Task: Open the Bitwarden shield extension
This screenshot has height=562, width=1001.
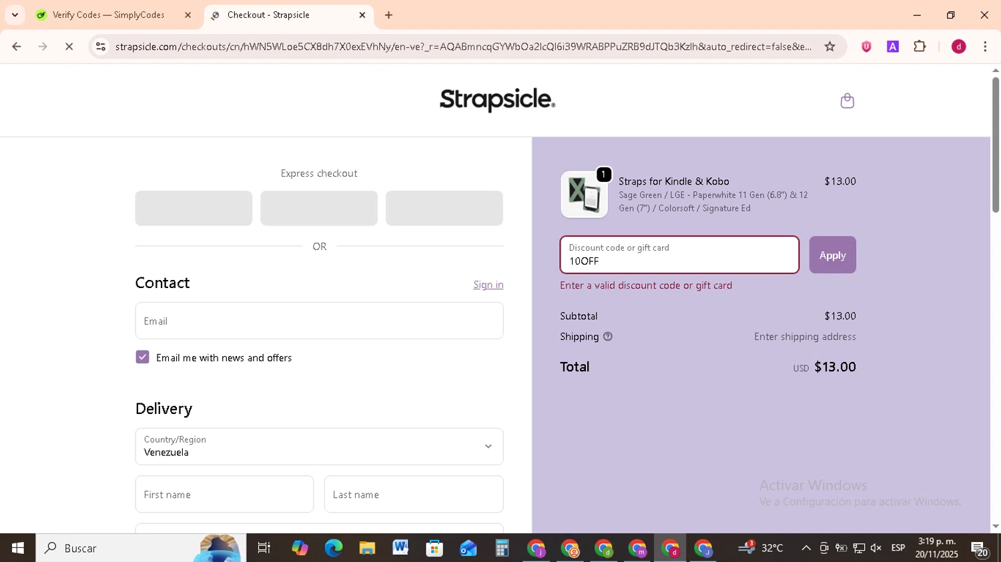Action: point(866,47)
